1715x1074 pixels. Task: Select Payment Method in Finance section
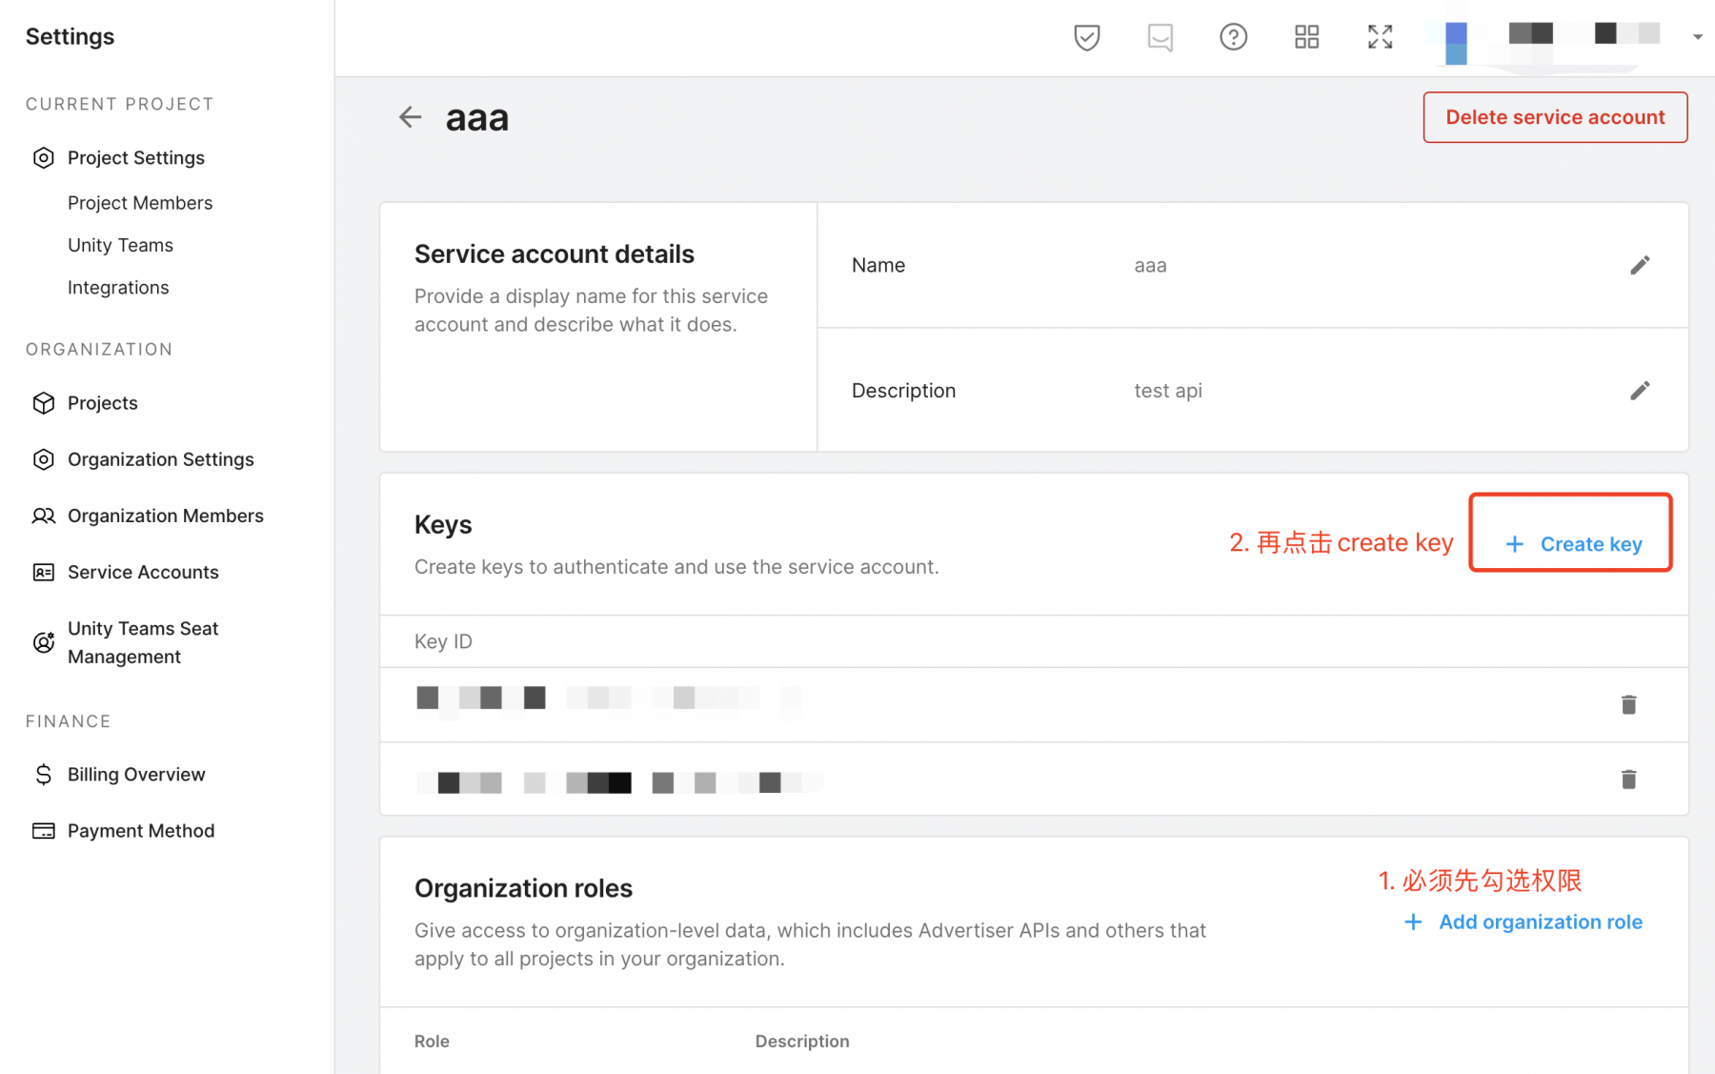141,831
